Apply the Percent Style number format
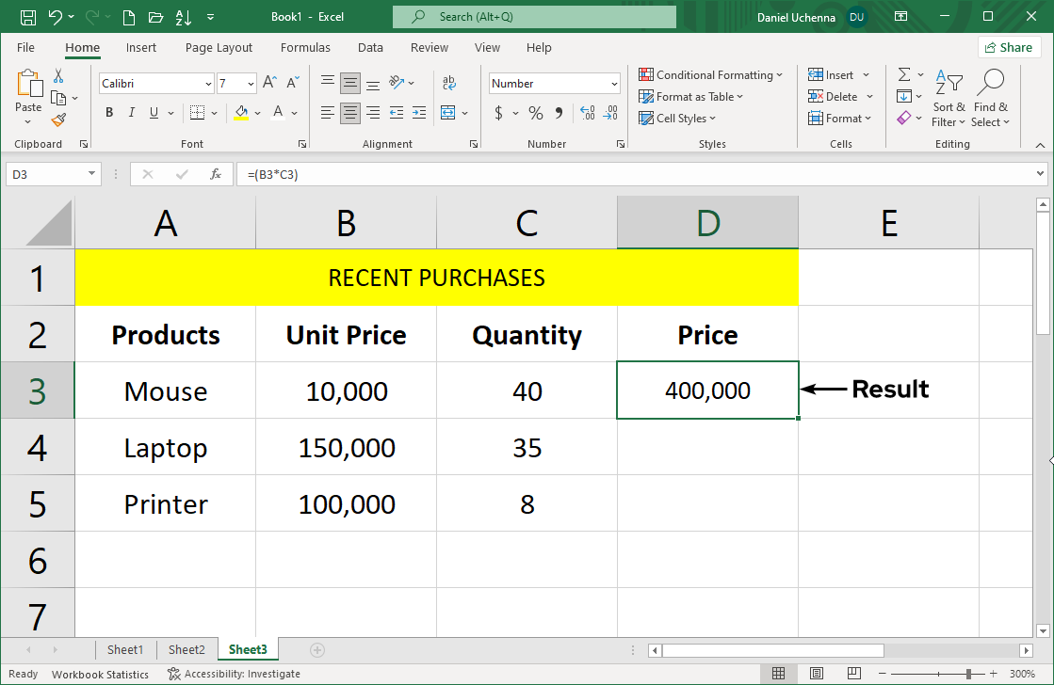This screenshot has height=685, width=1054. (x=534, y=112)
